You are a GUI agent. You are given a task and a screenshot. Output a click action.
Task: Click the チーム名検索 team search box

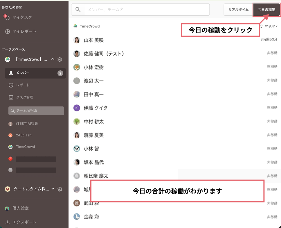pyautogui.click(x=36, y=111)
